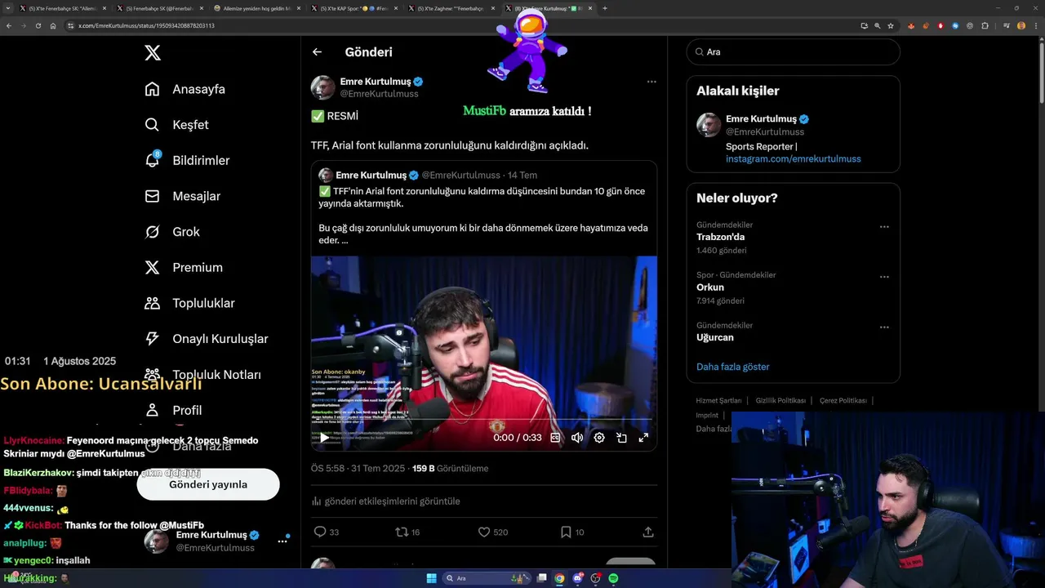Click the 159 B Görüntüleme count
This screenshot has width=1045, height=588.
450,469
